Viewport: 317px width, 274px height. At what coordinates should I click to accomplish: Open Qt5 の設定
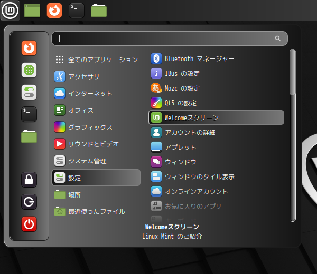(216, 103)
